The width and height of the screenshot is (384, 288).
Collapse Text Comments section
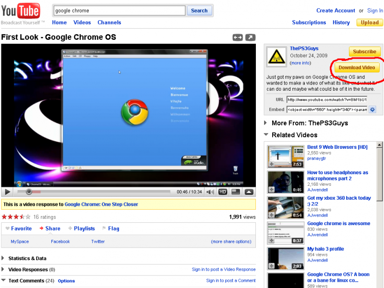3,280
